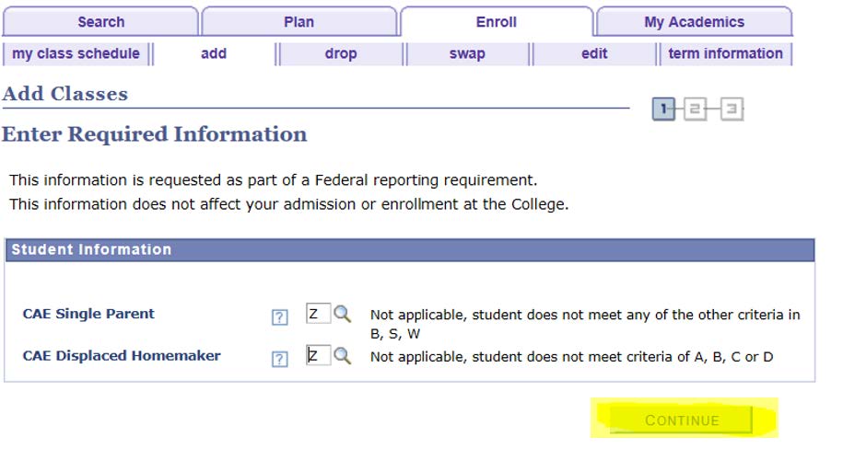Click help icon beside CAE Displaced Homemaker
Viewport: 843px width, 449px height.
pos(280,359)
